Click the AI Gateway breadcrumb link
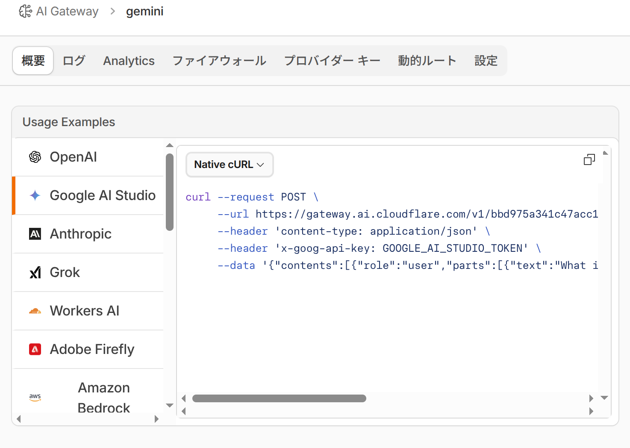 point(67,11)
